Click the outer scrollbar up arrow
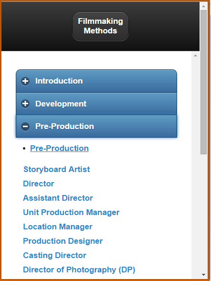The width and height of the screenshot is (211, 281). [203, 6]
